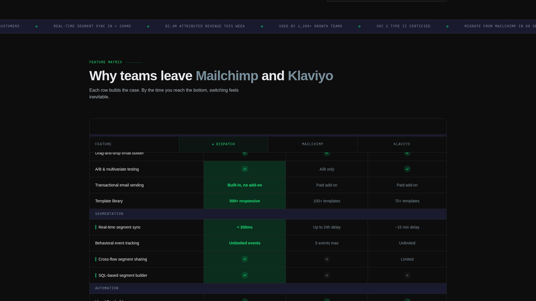
Task: Select the Klaviyo column header
Action: pos(401,144)
